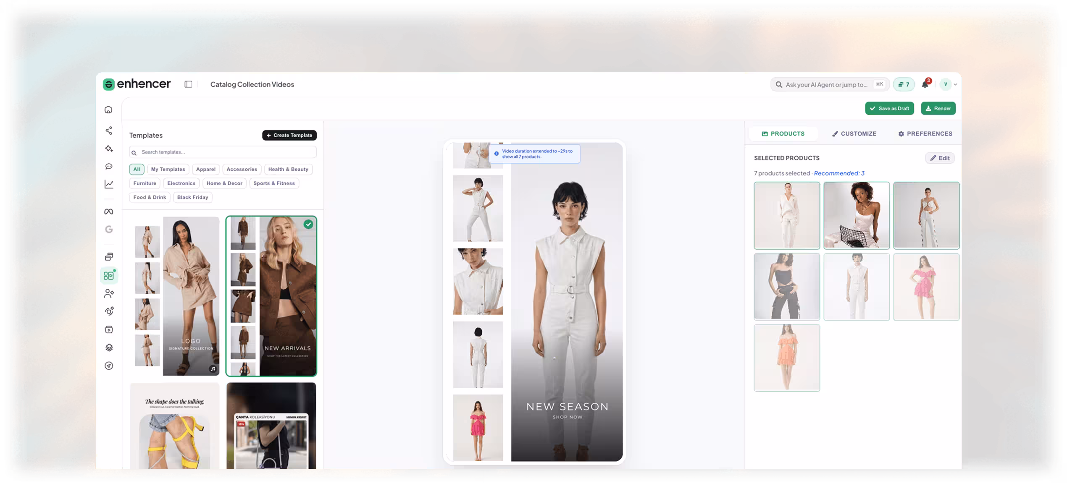Switch to the Preferences tab

click(x=925, y=133)
